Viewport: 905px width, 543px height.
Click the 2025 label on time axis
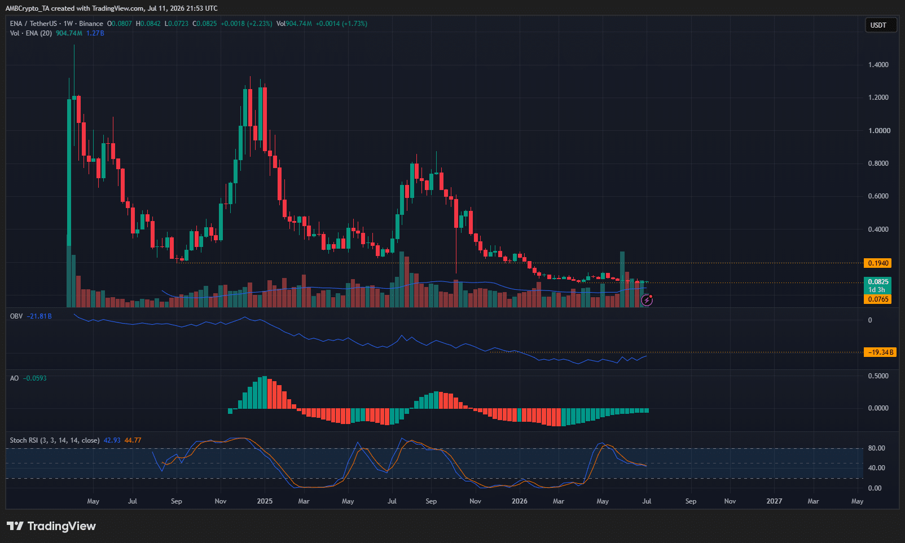(265, 501)
